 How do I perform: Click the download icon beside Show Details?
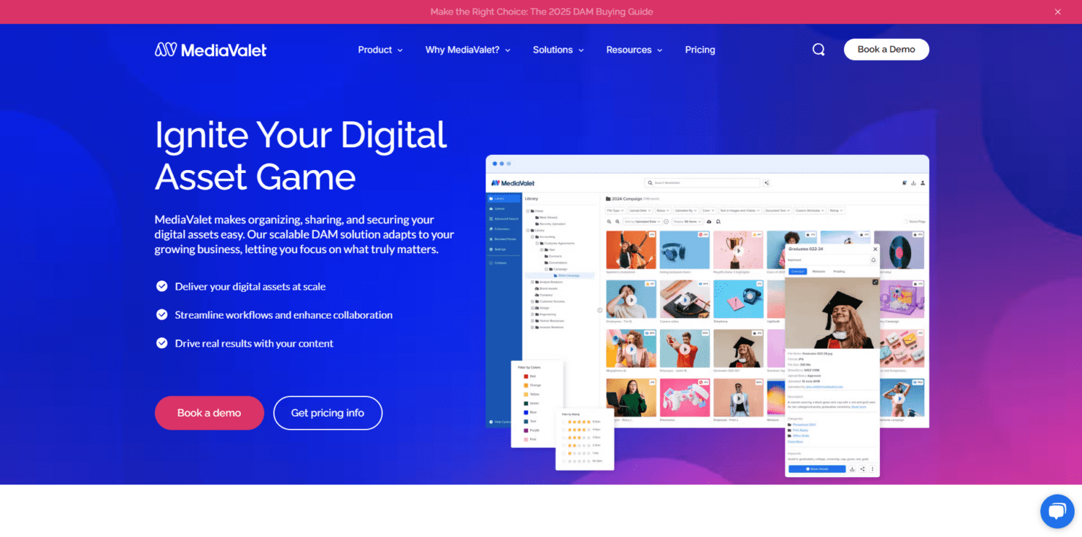[x=852, y=469]
